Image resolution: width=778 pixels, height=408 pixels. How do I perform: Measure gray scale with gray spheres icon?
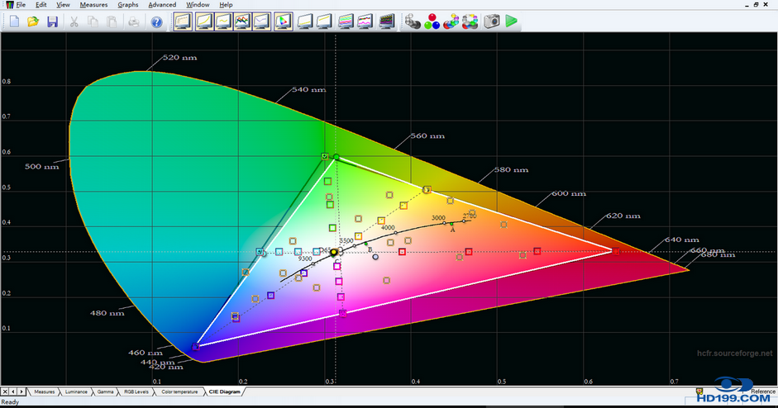pyautogui.click(x=413, y=21)
